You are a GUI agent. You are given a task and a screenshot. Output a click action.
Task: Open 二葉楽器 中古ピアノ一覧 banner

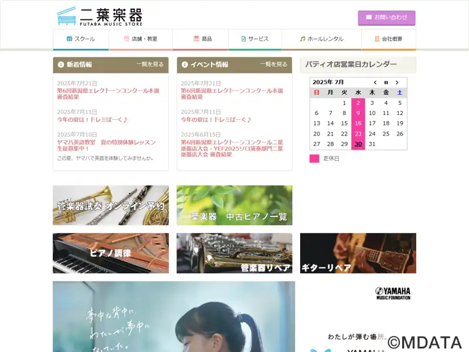click(235, 205)
